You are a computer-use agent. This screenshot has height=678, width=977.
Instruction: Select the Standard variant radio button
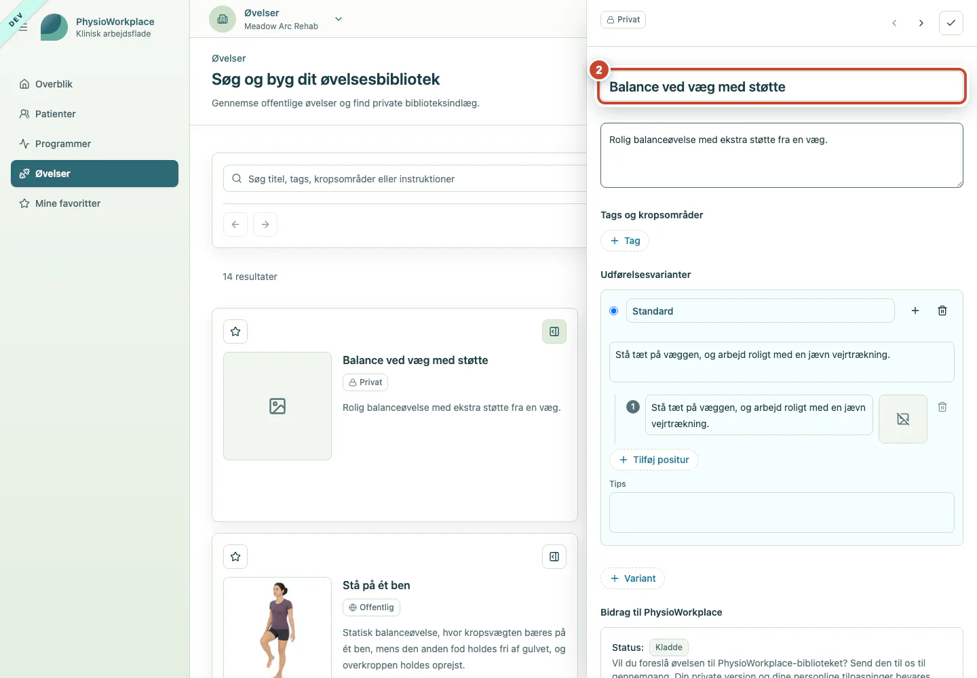coord(614,311)
